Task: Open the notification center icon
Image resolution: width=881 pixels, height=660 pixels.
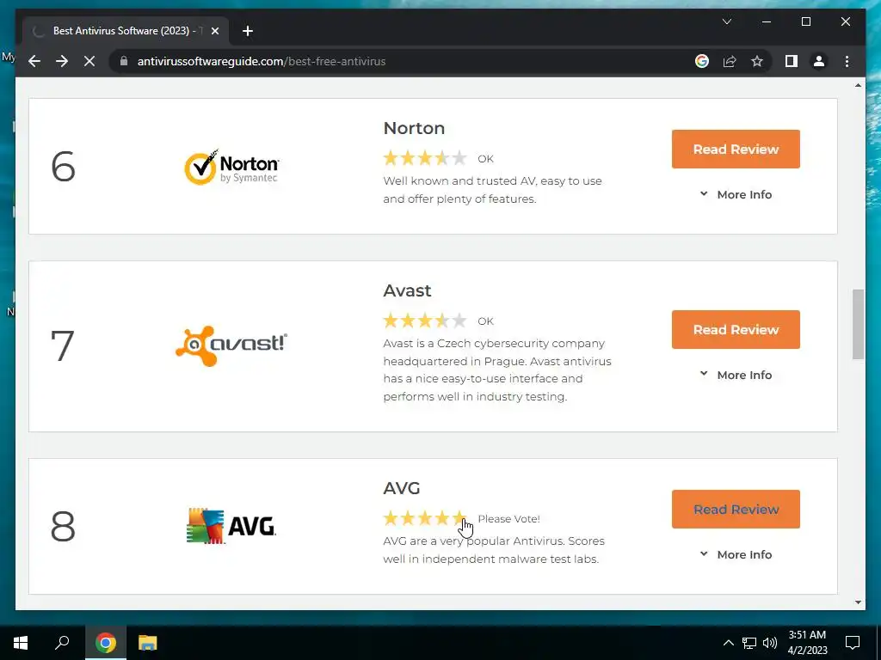Action: tap(853, 643)
